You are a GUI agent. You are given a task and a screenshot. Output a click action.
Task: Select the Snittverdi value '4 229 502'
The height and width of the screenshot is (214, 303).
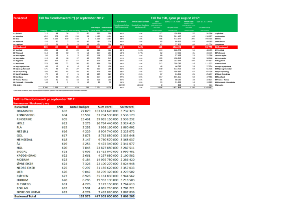(x=128, y=172)
